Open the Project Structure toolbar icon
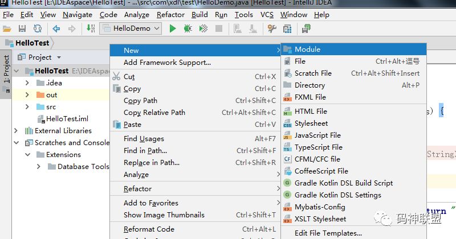Viewport: 456px width, 239px height. coord(286,28)
